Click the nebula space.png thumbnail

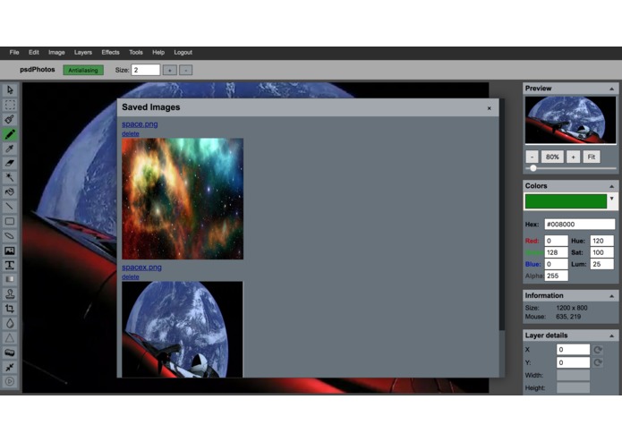[183, 199]
